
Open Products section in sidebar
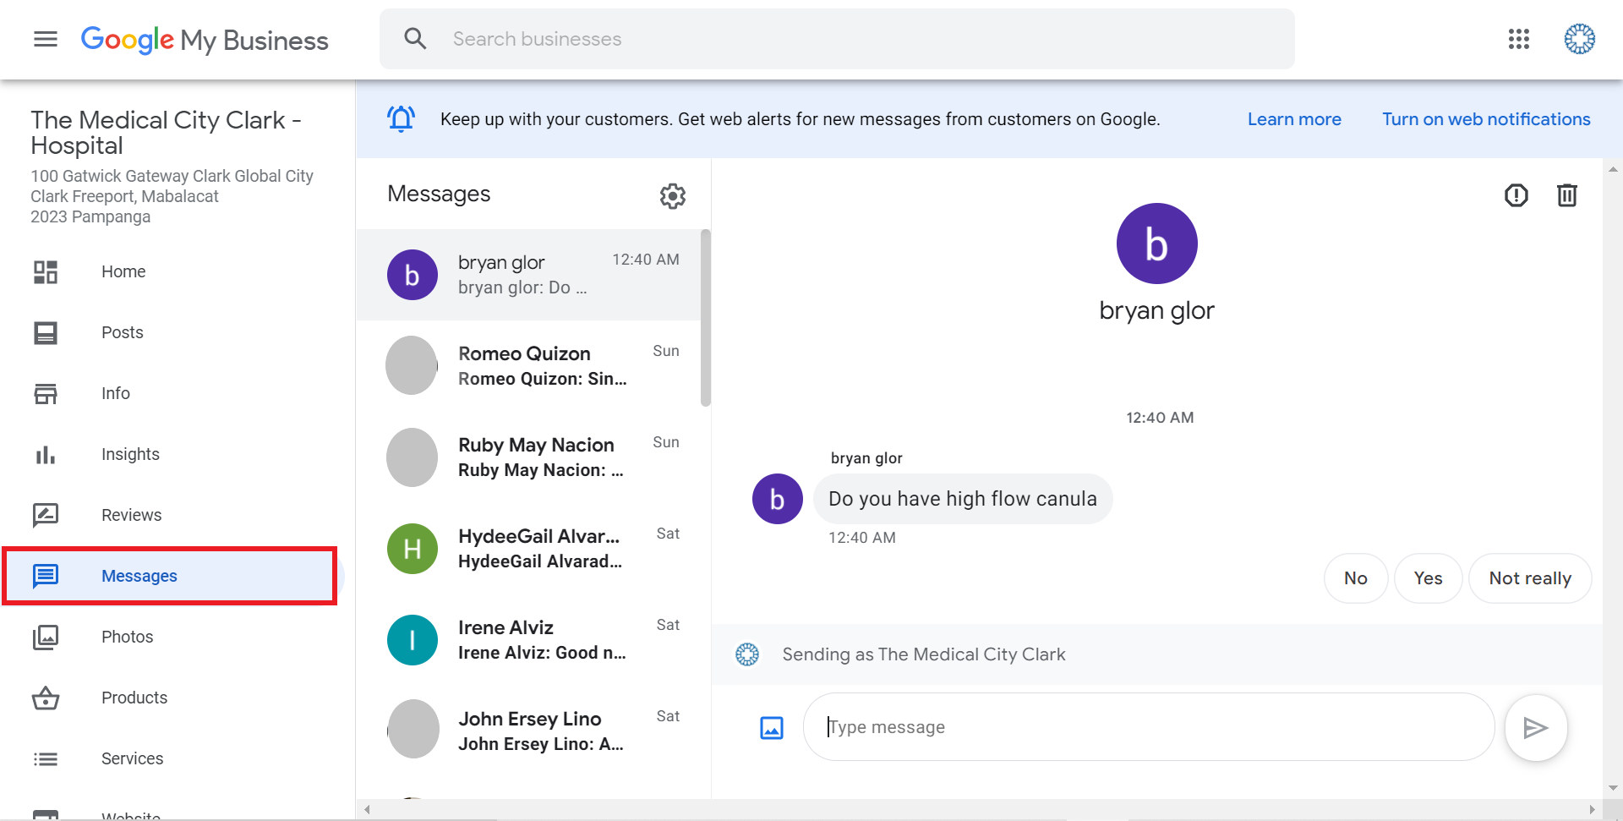click(134, 698)
